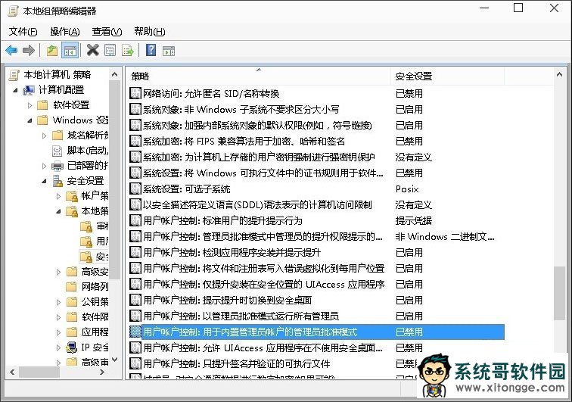Open the 文件(F) menu
Screen dimensions: 572x402
(x=23, y=32)
